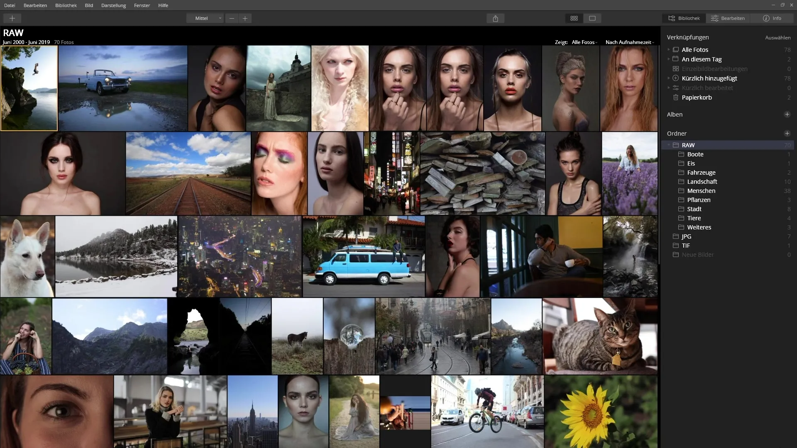Add a new album with plus icon
Image resolution: width=797 pixels, height=448 pixels.
pos(787,114)
